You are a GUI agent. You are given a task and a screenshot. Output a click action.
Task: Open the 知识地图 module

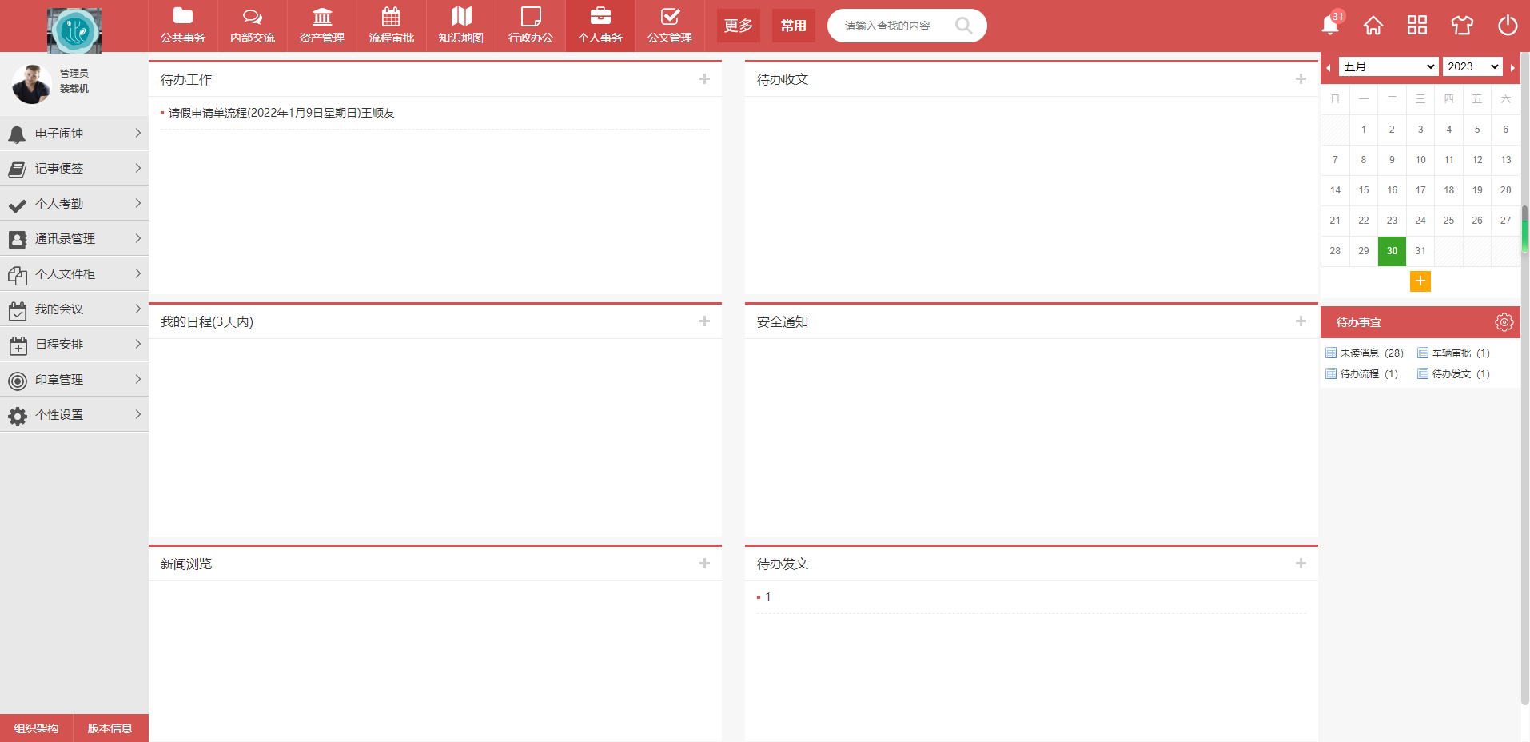point(461,26)
